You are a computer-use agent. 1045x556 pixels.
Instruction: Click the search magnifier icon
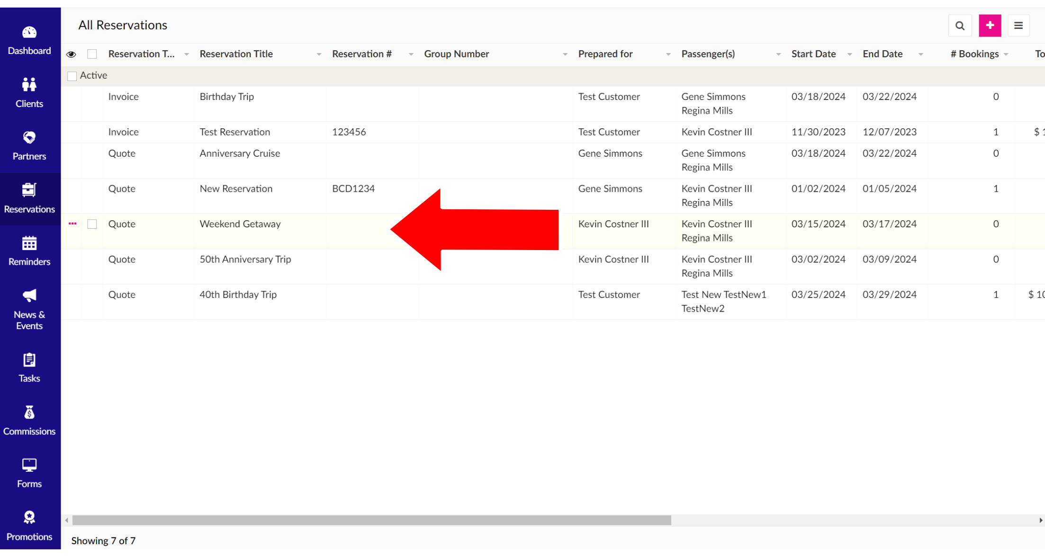coord(960,26)
